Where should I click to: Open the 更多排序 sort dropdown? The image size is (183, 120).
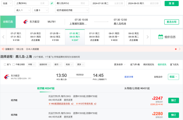click(120, 64)
